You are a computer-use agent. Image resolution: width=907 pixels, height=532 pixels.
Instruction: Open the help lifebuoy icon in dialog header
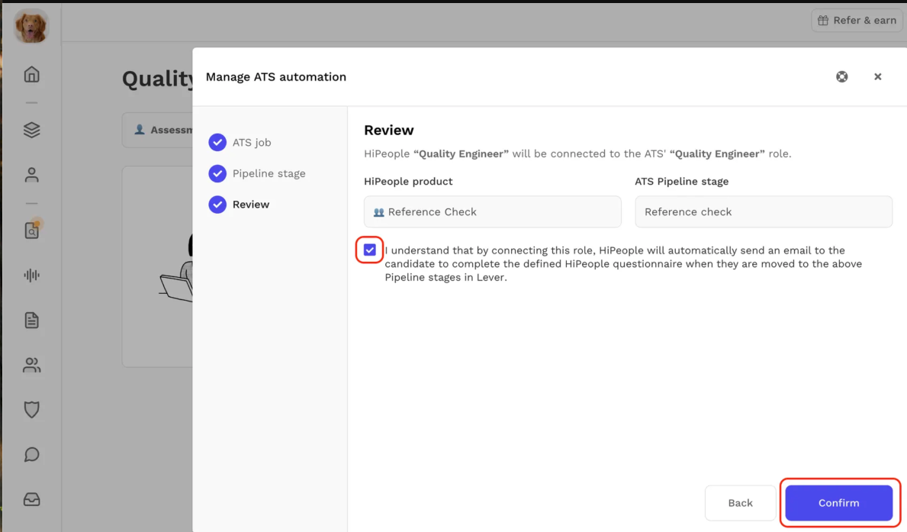841,77
